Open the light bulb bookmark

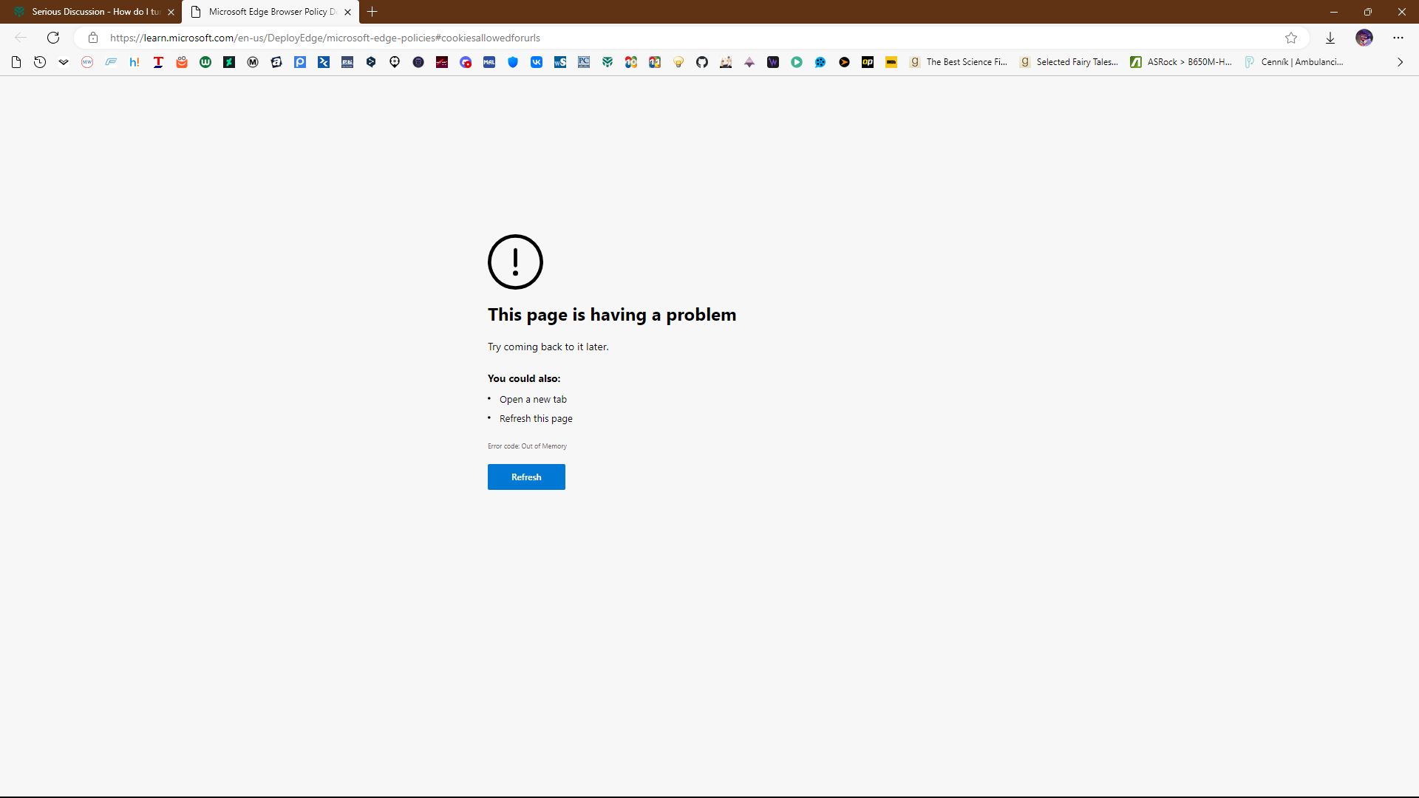pyautogui.click(x=678, y=62)
